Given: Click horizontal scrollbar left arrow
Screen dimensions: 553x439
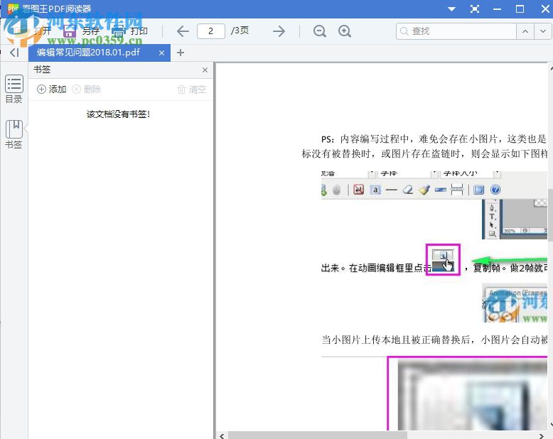Looking at the screenshot, I should point(222,436).
